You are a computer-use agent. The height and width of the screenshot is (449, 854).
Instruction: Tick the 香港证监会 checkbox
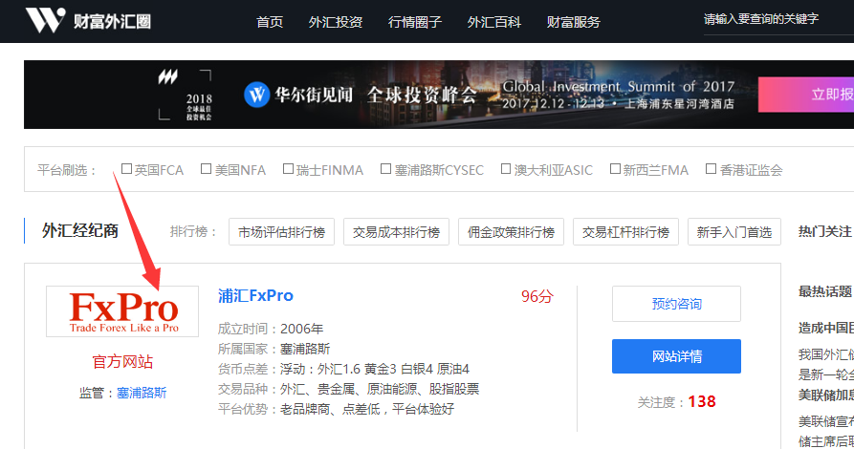click(711, 169)
